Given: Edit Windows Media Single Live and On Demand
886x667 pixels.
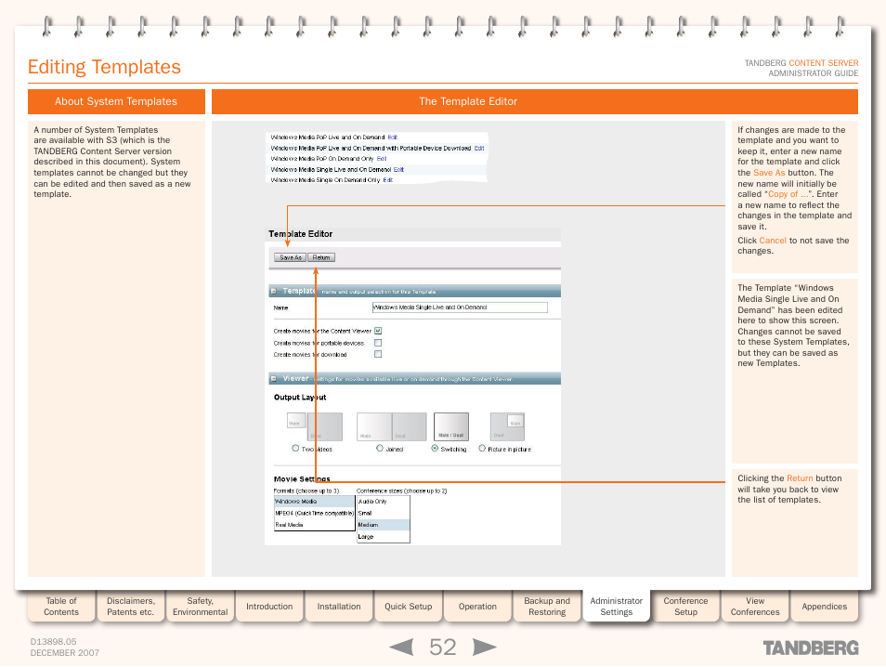Looking at the screenshot, I should [398, 170].
